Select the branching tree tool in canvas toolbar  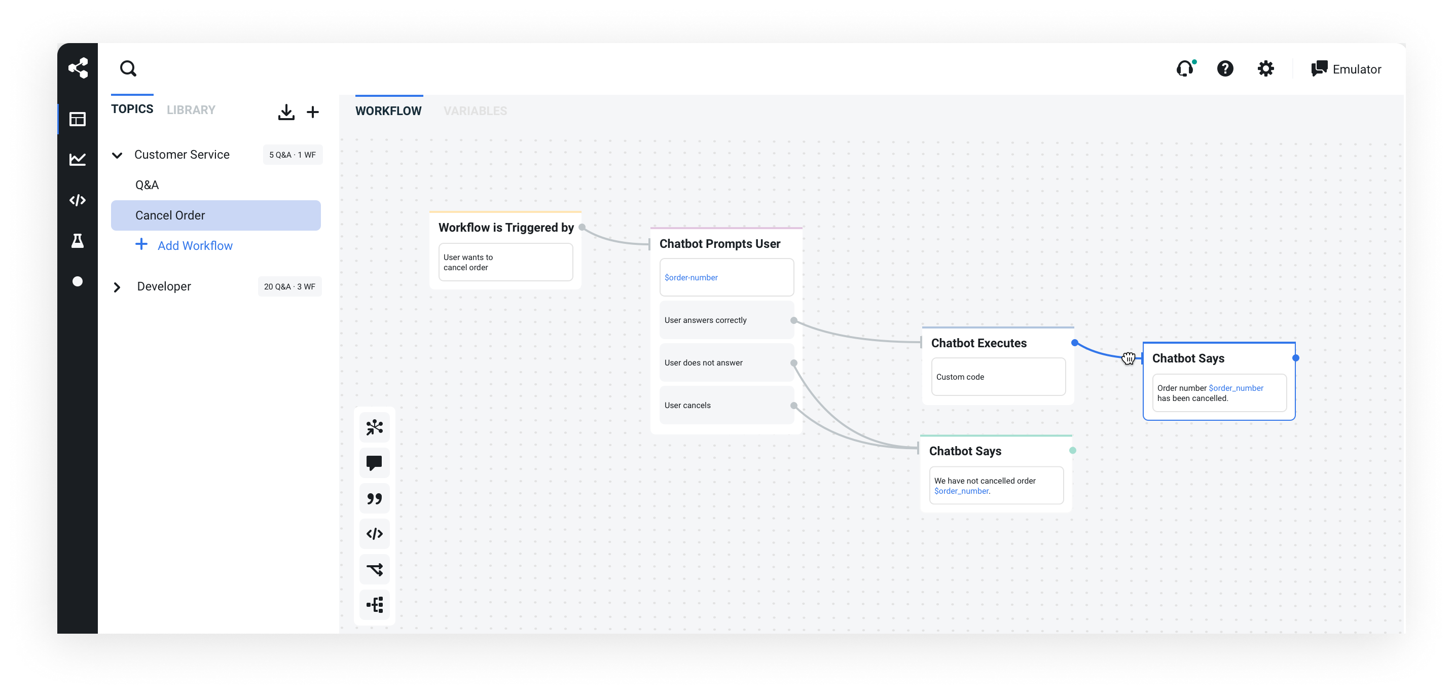pos(375,605)
